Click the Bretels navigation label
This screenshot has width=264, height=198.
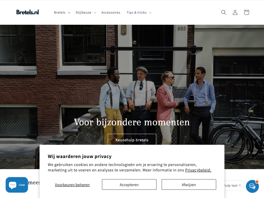click(x=60, y=12)
